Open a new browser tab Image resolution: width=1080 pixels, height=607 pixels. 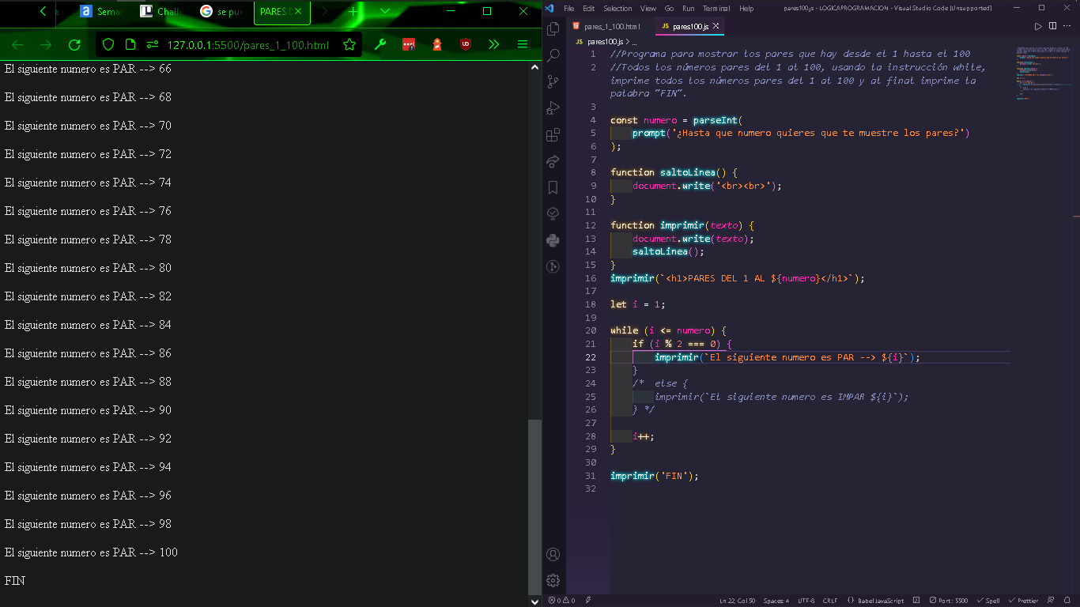(x=353, y=12)
